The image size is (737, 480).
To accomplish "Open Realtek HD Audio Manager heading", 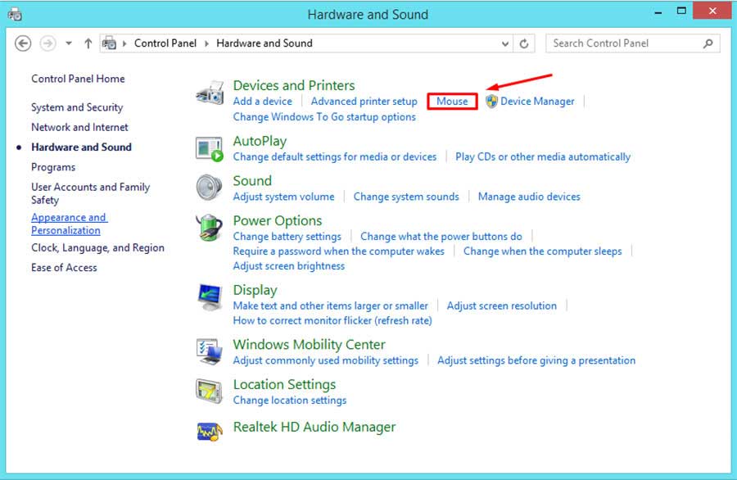I will pos(314,428).
